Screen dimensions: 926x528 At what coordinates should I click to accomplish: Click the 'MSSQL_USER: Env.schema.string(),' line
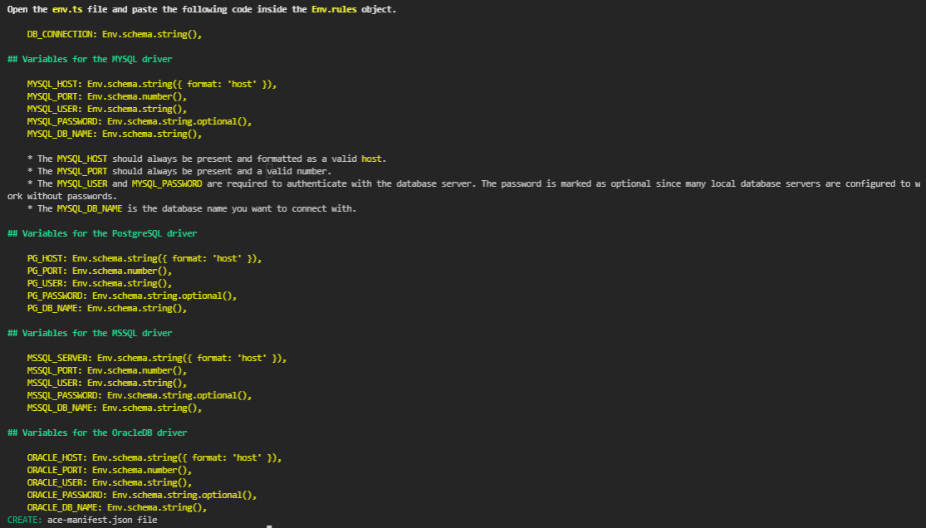point(107,382)
